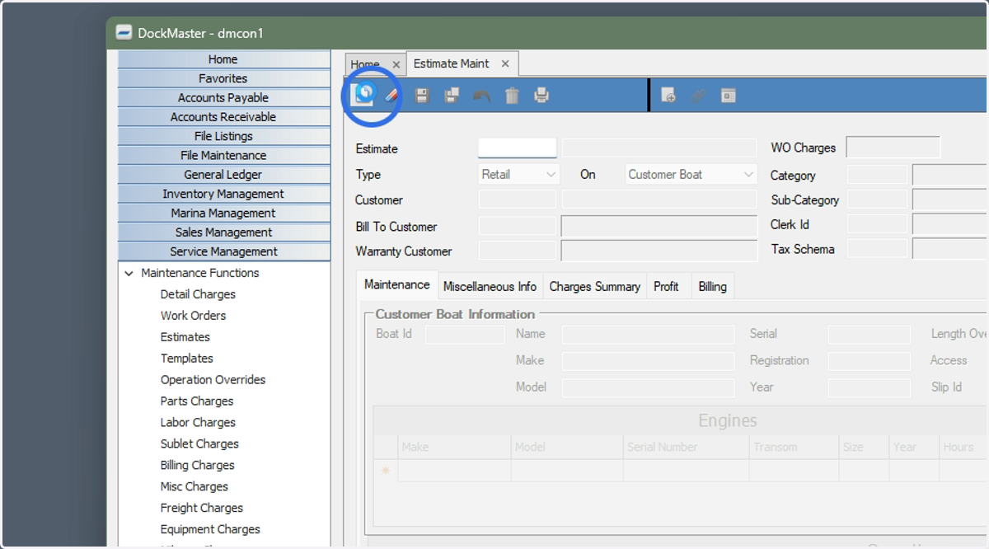Open the Billing tab

[x=712, y=286]
